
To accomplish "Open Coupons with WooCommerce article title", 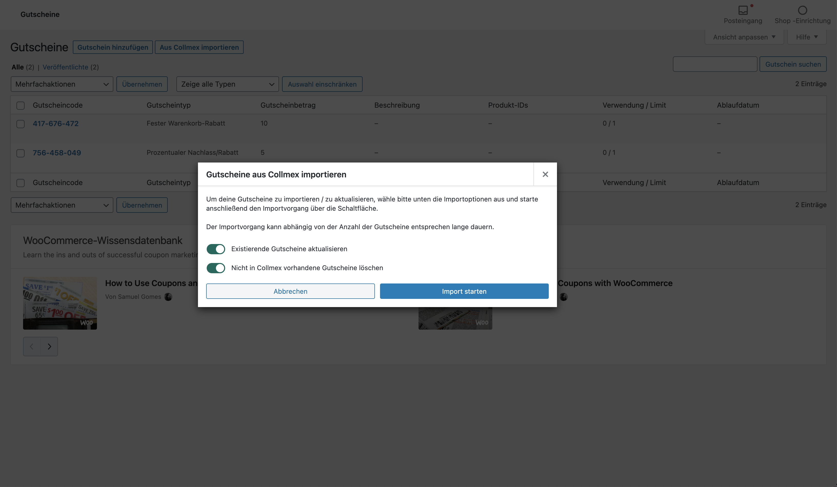I will pyautogui.click(x=615, y=283).
